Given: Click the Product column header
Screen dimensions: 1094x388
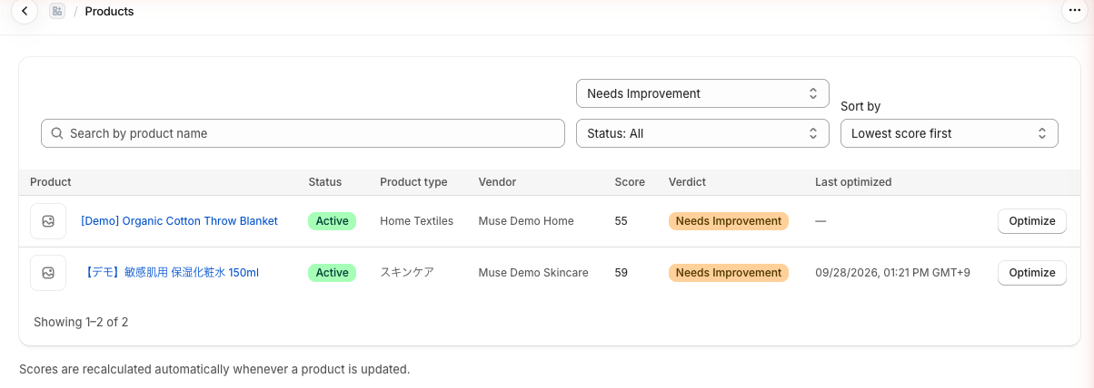Looking at the screenshot, I should (x=51, y=182).
